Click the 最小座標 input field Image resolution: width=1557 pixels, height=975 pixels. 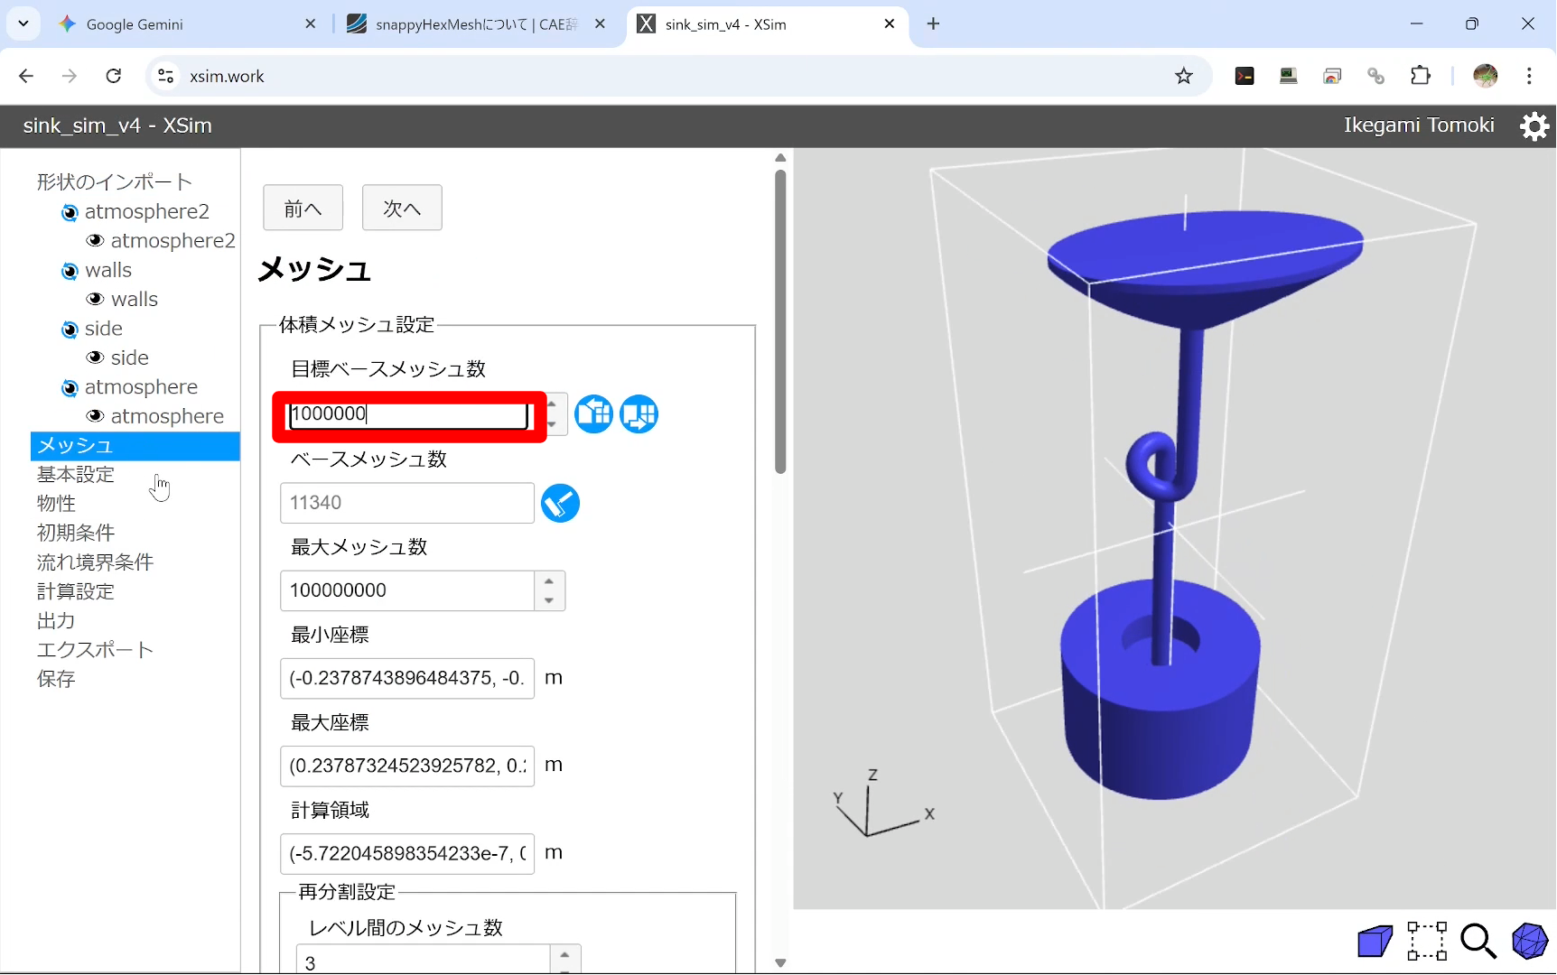[x=407, y=678]
